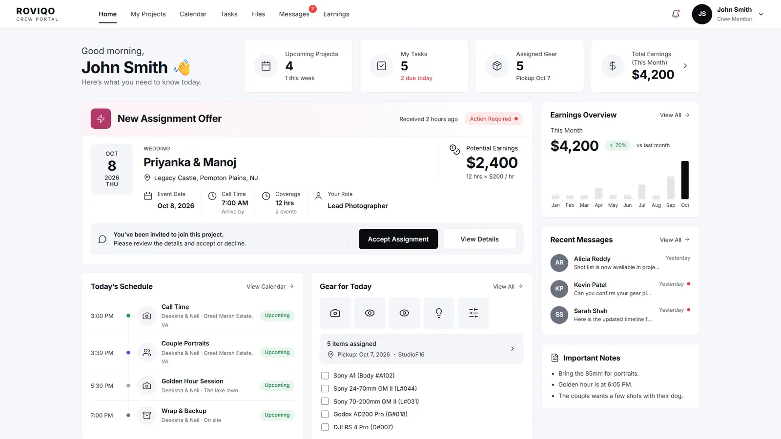Open Kevin Patel's message
The width and height of the screenshot is (781, 439).
620,289
